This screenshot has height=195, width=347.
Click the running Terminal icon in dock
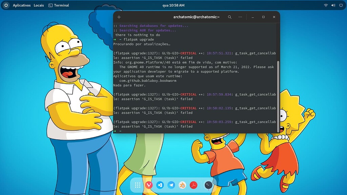[x=208, y=185]
